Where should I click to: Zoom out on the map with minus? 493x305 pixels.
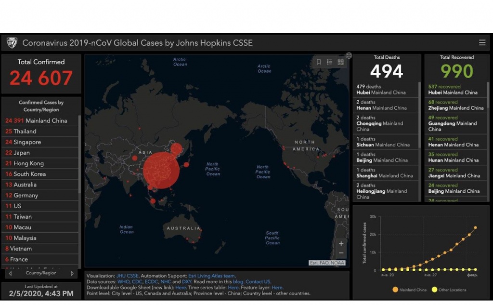341,253
